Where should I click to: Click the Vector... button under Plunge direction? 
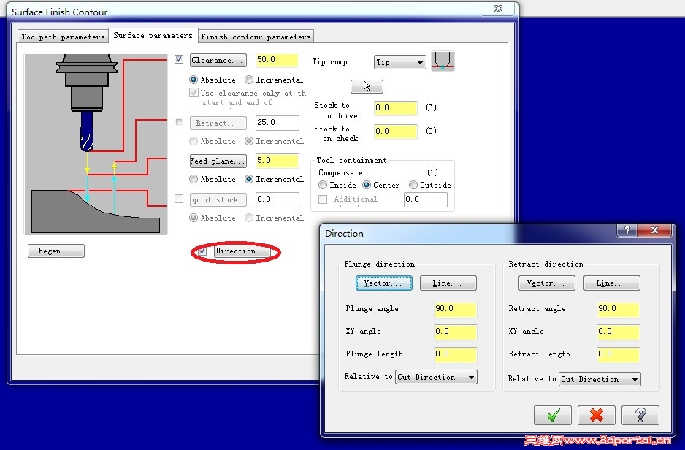pyautogui.click(x=383, y=283)
